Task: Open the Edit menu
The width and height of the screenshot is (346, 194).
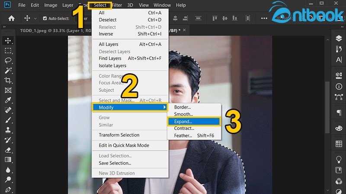Action: point(35,5)
